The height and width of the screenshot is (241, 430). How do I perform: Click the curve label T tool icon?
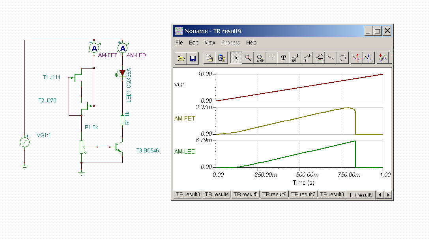(x=295, y=58)
